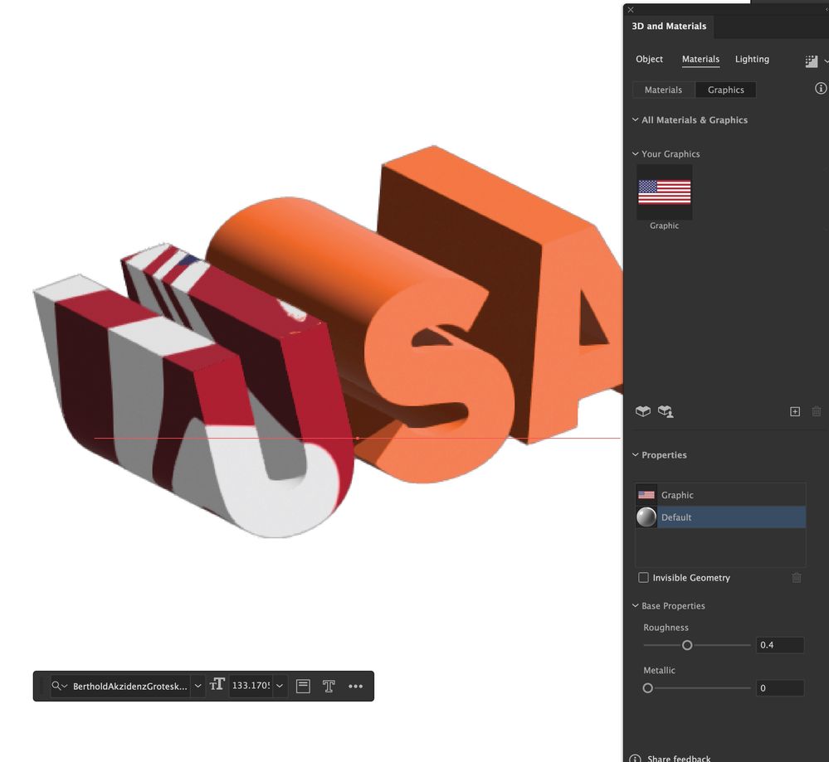Screen dimensions: 829x762
Task: Click the add new material plus icon
Action: (x=795, y=411)
